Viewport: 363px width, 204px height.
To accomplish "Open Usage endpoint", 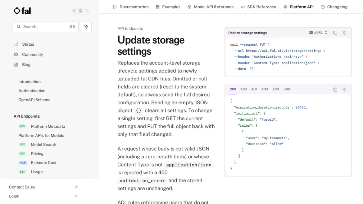I will 37,172.
